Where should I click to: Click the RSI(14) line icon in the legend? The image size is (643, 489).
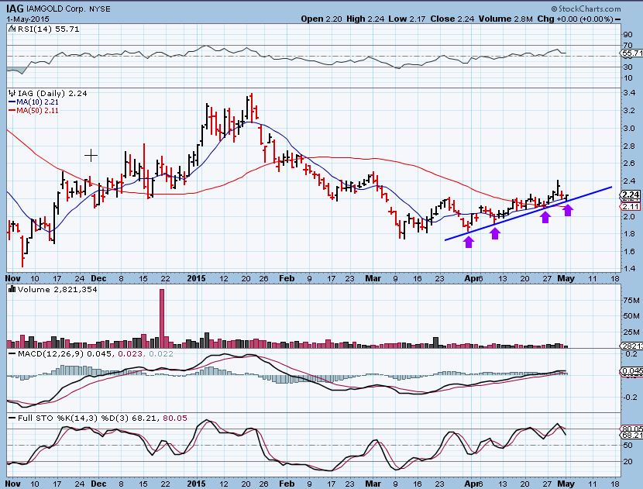pyautogui.click(x=12, y=29)
